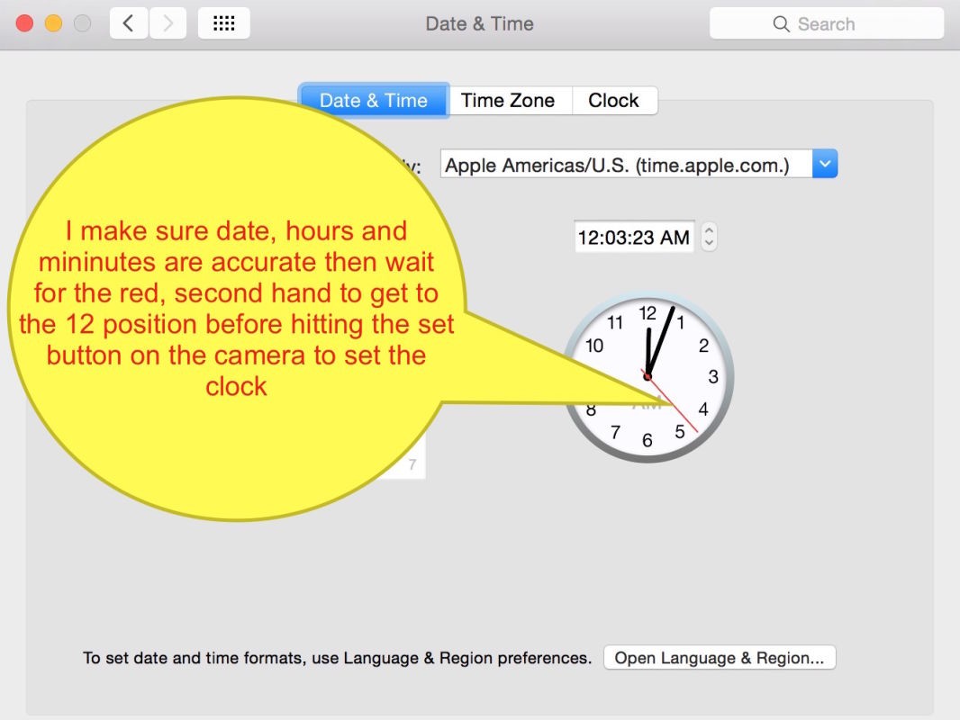Click the Apple Americas/U.S. time server field

pyautogui.click(x=626, y=165)
